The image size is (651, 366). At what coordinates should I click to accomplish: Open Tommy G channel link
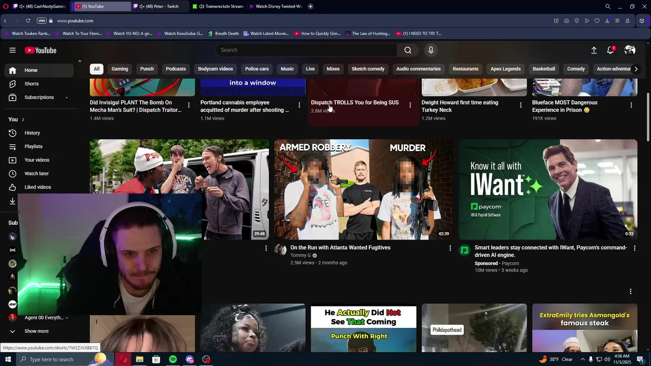pyautogui.click(x=301, y=255)
